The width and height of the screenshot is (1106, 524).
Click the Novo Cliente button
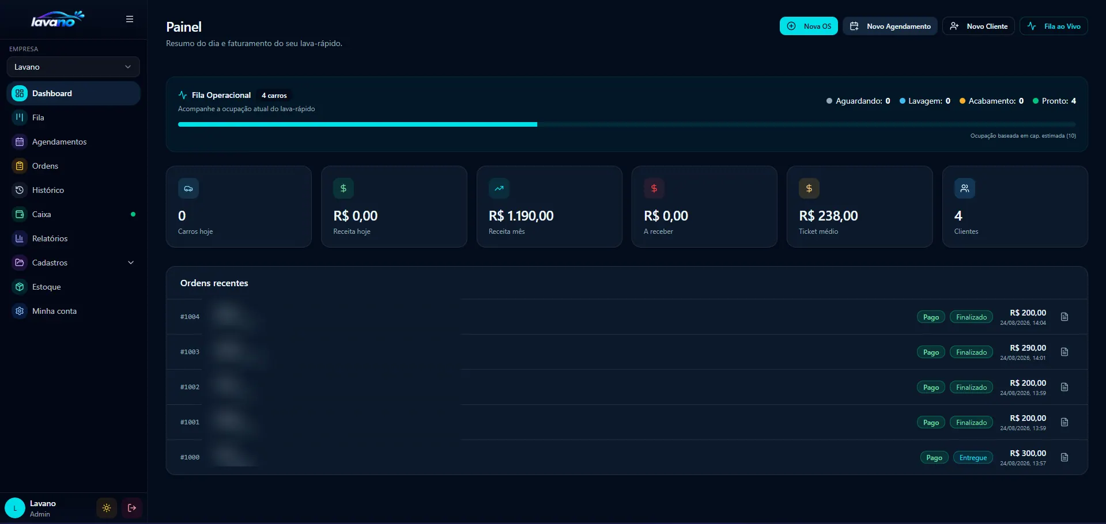(x=979, y=26)
